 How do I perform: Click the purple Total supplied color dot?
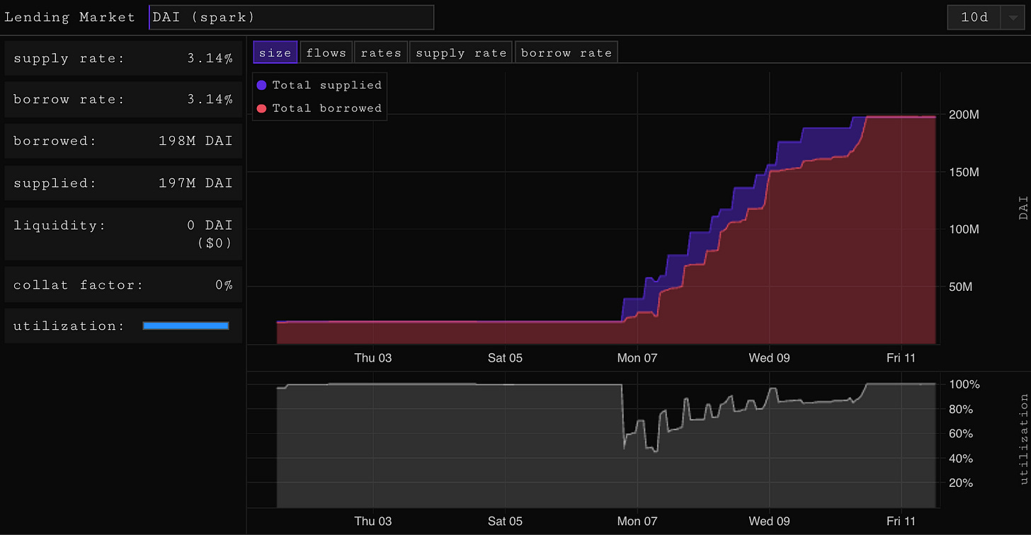tap(261, 85)
